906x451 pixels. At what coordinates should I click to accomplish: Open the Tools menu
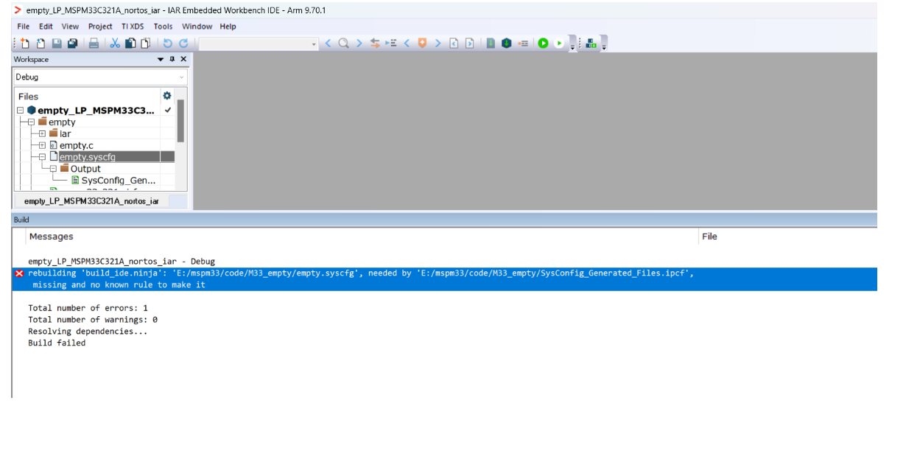pyautogui.click(x=163, y=27)
